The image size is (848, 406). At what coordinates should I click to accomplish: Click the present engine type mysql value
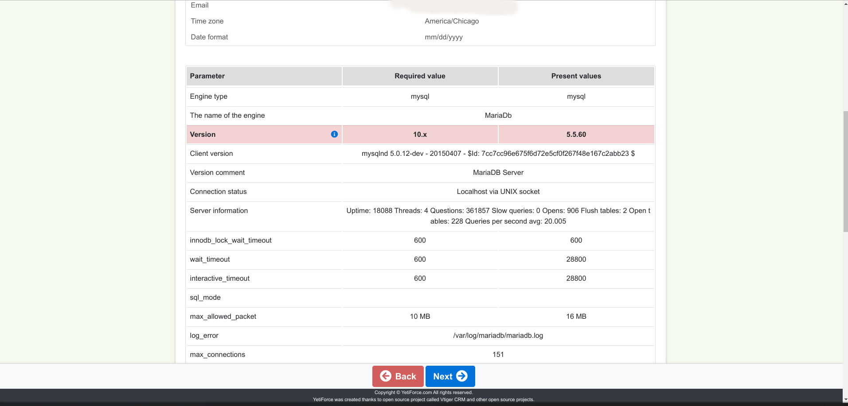pos(576,97)
